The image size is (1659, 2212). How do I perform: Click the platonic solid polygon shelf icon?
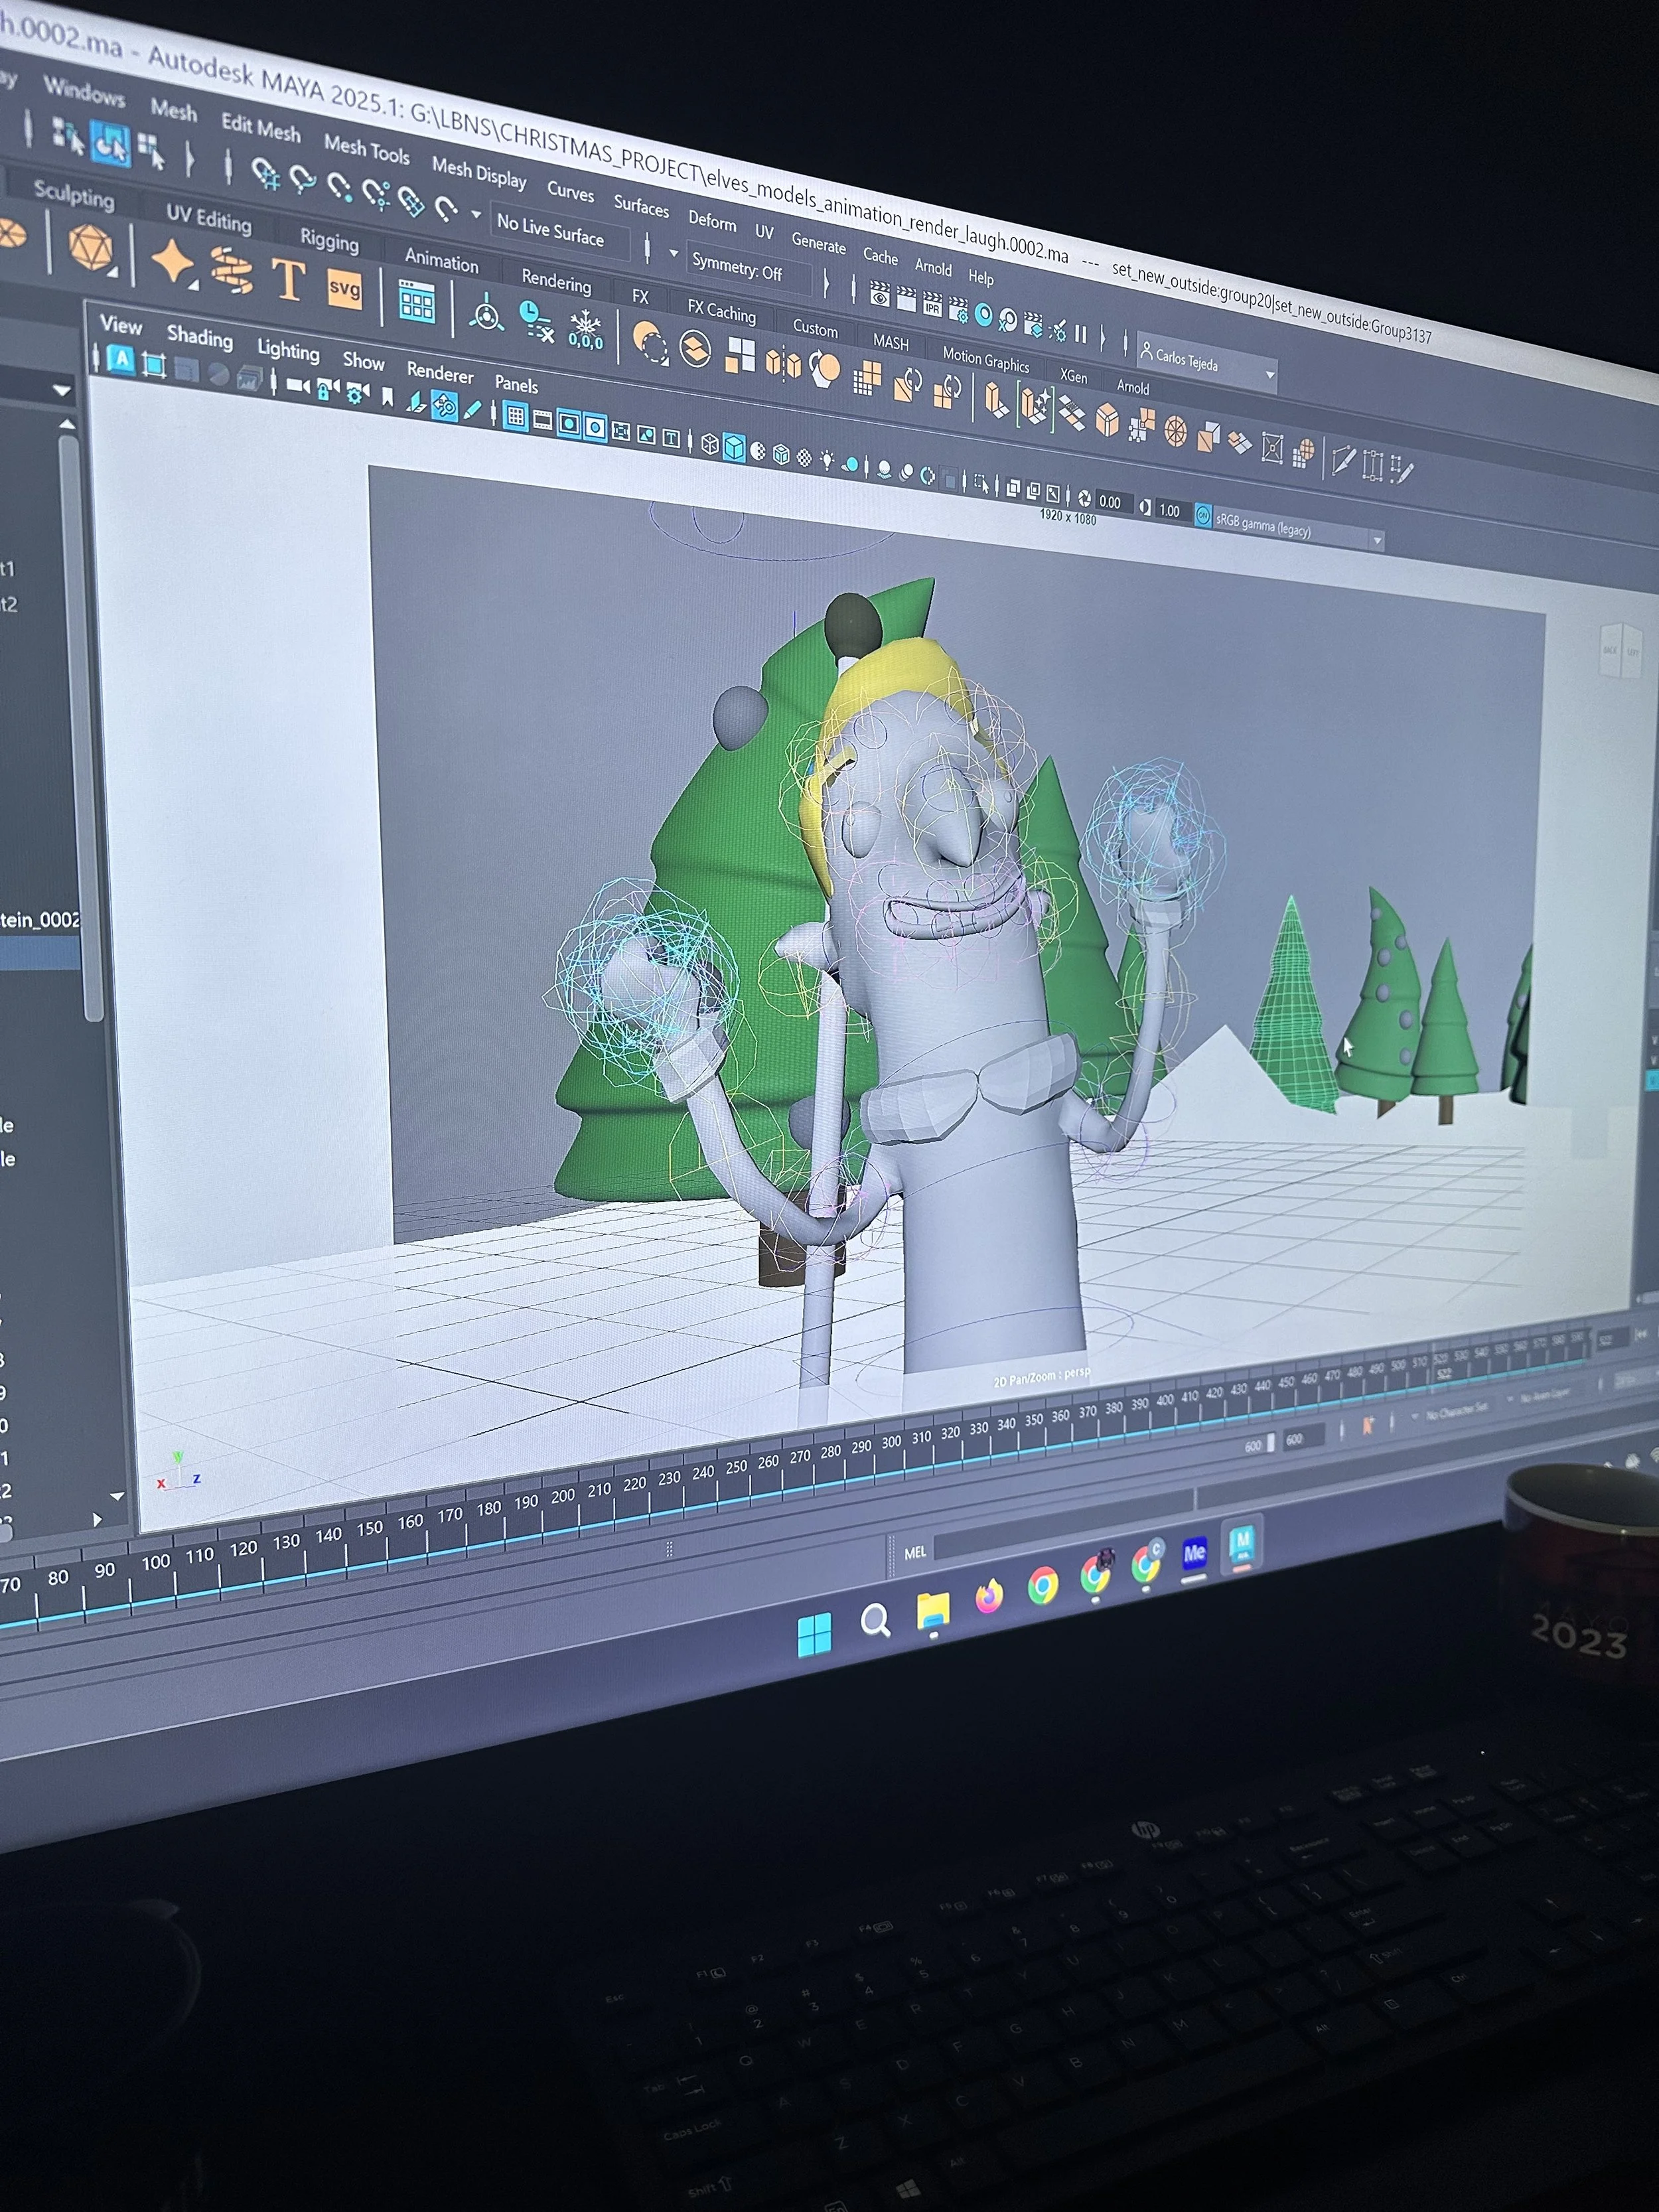(90, 246)
